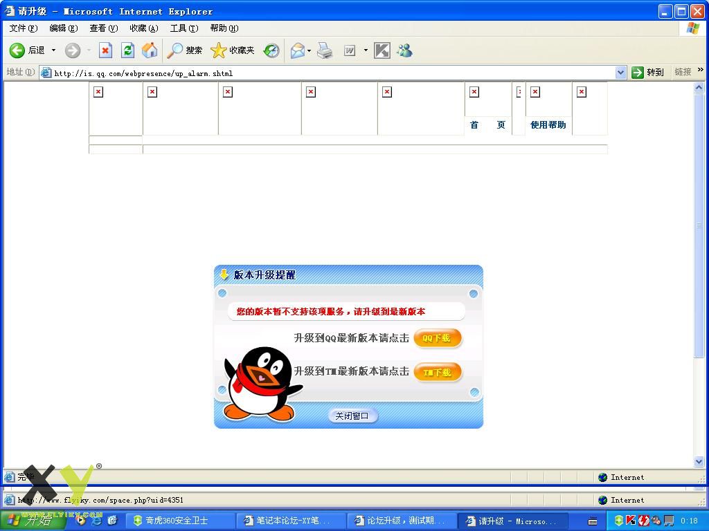The width and height of the screenshot is (709, 531).
Task: Click the 关闭窗口 button
Action: pyautogui.click(x=352, y=416)
